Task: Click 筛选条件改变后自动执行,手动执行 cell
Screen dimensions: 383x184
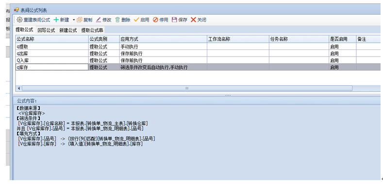Action: (x=163, y=67)
